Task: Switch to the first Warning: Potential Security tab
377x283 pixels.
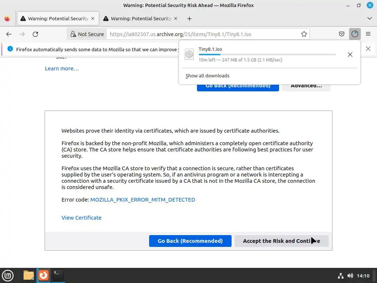Action: 58,18
